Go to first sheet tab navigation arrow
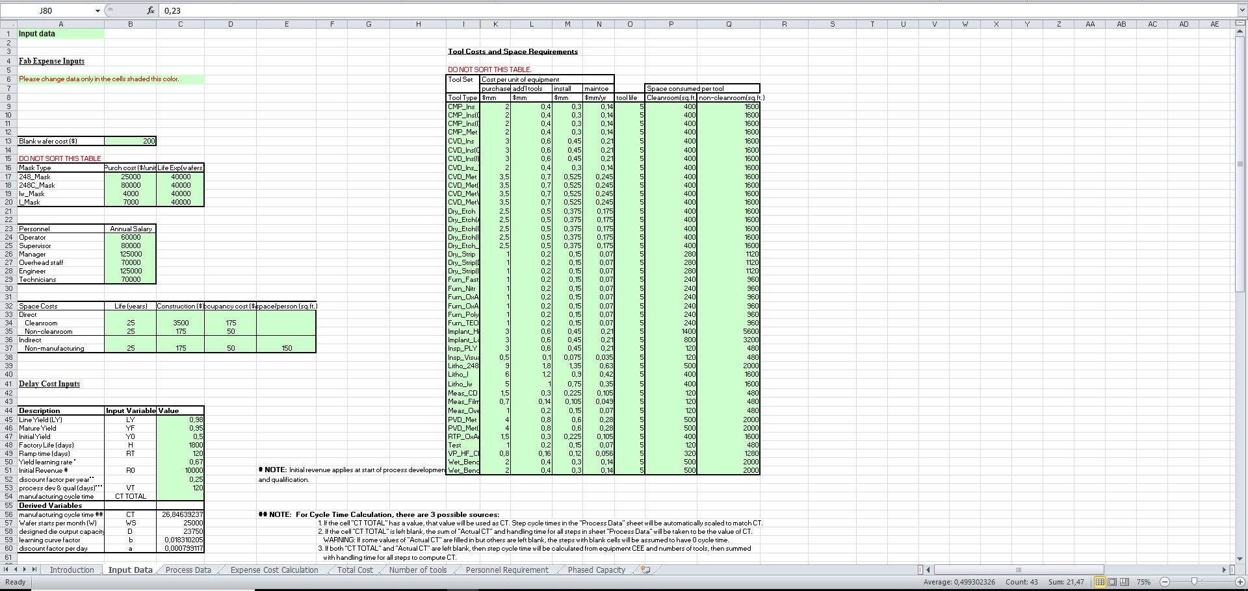The height and width of the screenshot is (591, 1248). [x=7, y=570]
